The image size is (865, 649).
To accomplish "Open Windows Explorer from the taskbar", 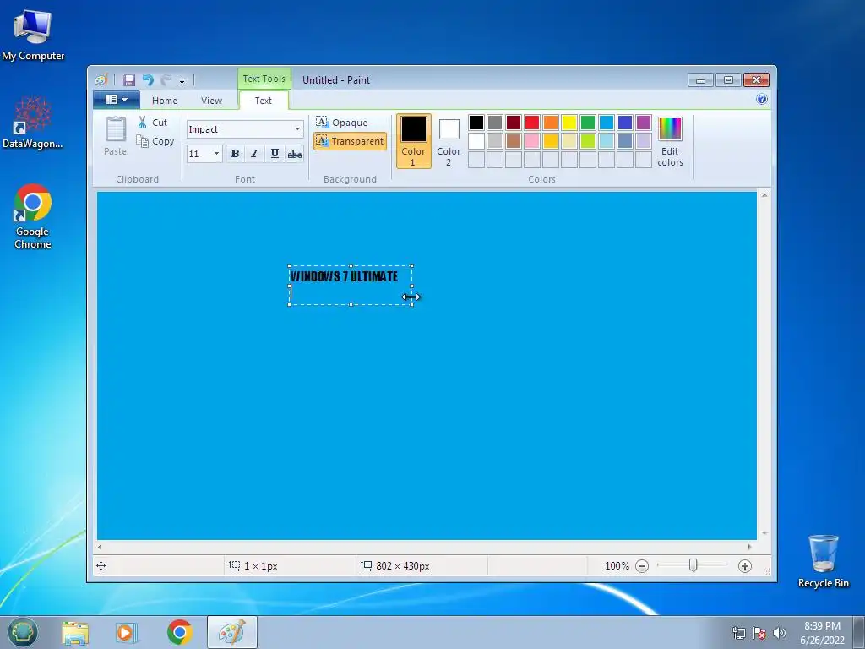I will [x=74, y=632].
